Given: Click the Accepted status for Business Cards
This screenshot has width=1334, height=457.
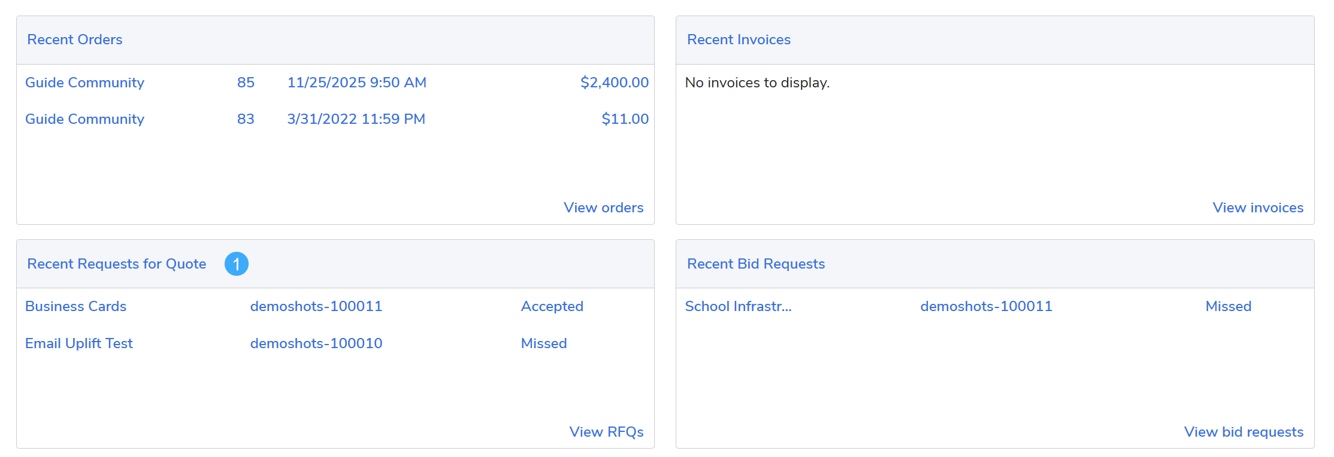Looking at the screenshot, I should coord(552,306).
